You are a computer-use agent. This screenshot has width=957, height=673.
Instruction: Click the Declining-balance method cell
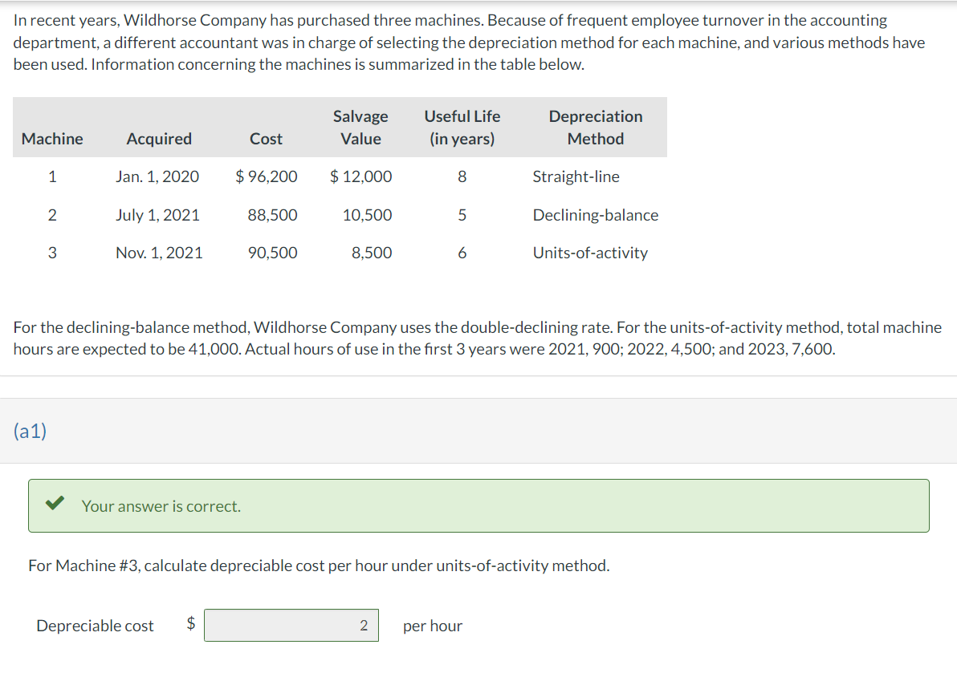[x=596, y=215]
